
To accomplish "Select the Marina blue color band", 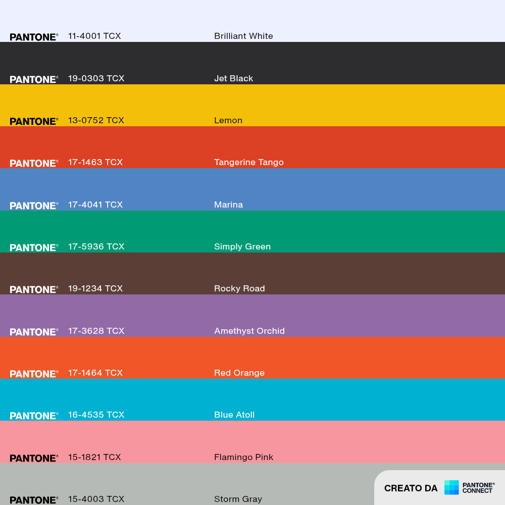I will (252, 189).
